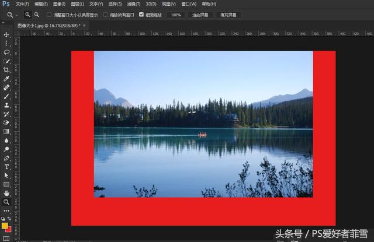
Task: Choose Zoom In mode in options bar
Action: coord(27,15)
